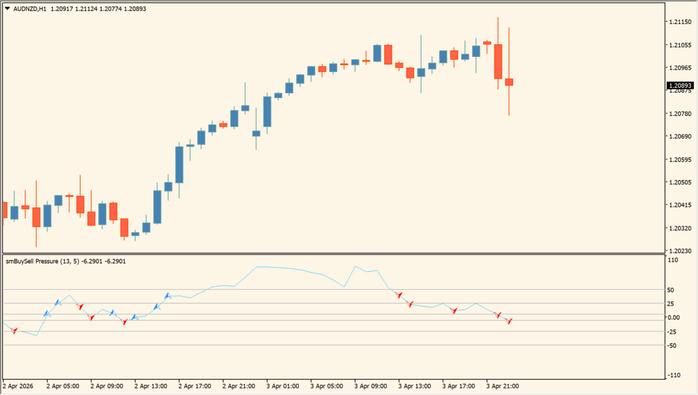Click the first red sell arrow in indicator
698x395 pixels.
(15, 331)
